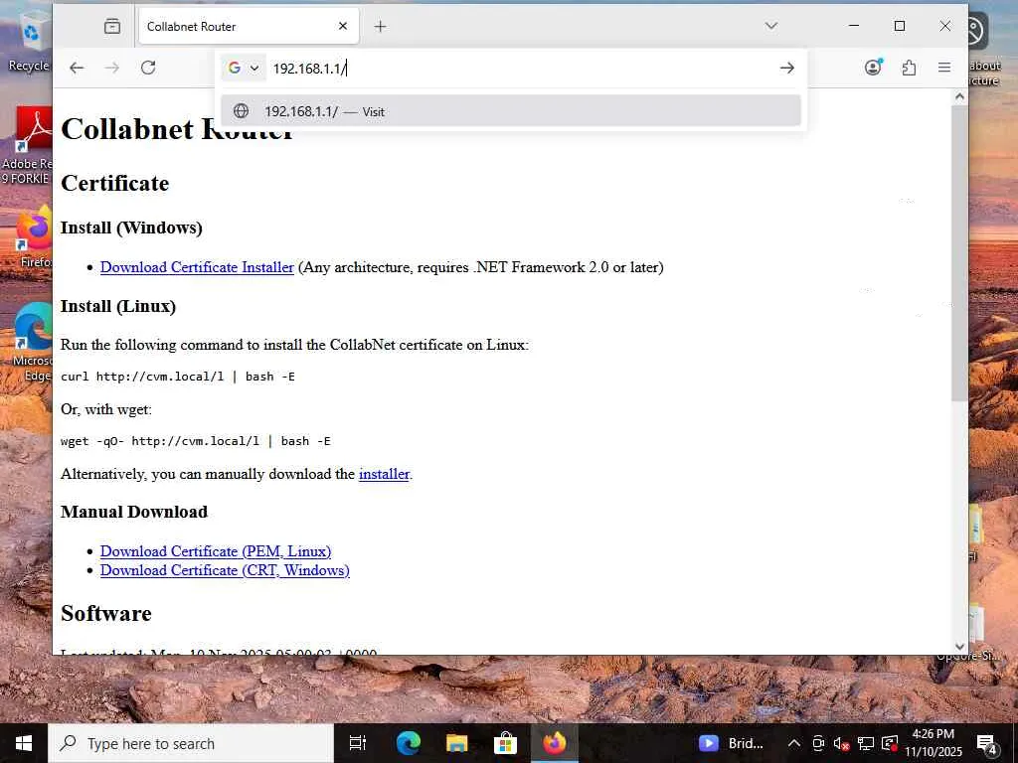Expand the list all tabs chevron
Screen dimensions: 1018x763
tap(771, 26)
